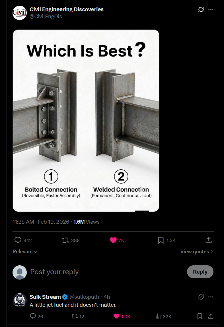Image resolution: width=224 pixels, height=327 pixels.
Task: Bookmark the post with 1.3K saves
Action: point(161,240)
